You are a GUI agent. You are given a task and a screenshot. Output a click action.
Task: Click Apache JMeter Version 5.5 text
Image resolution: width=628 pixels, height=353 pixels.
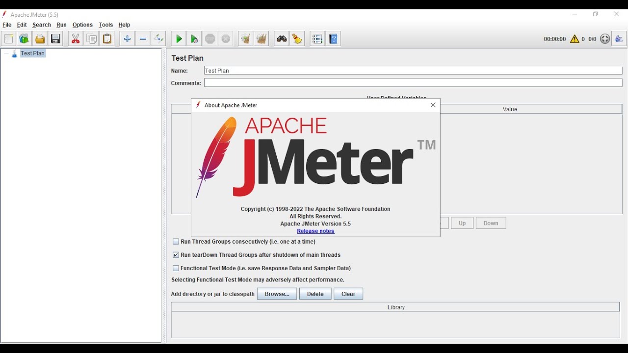click(x=315, y=224)
